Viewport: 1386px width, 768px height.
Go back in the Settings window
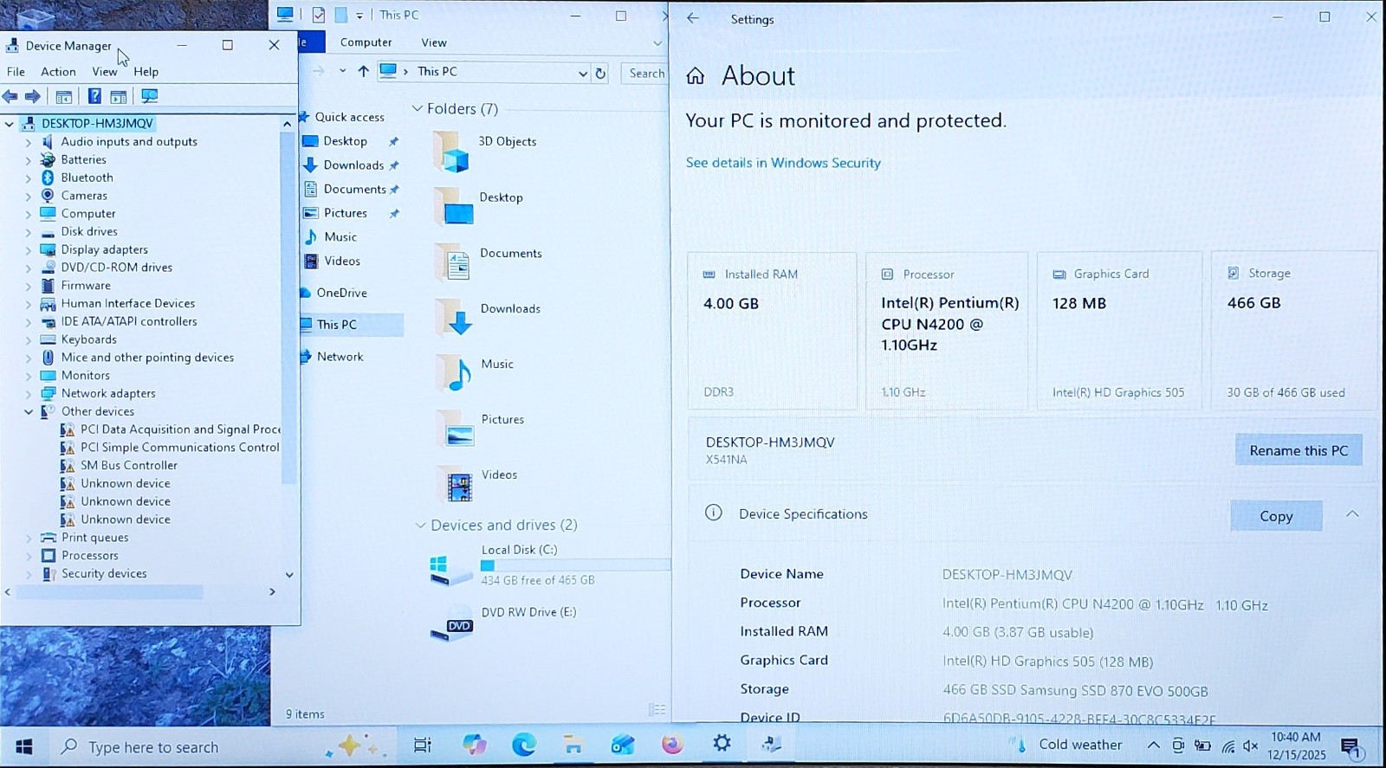click(692, 18)
